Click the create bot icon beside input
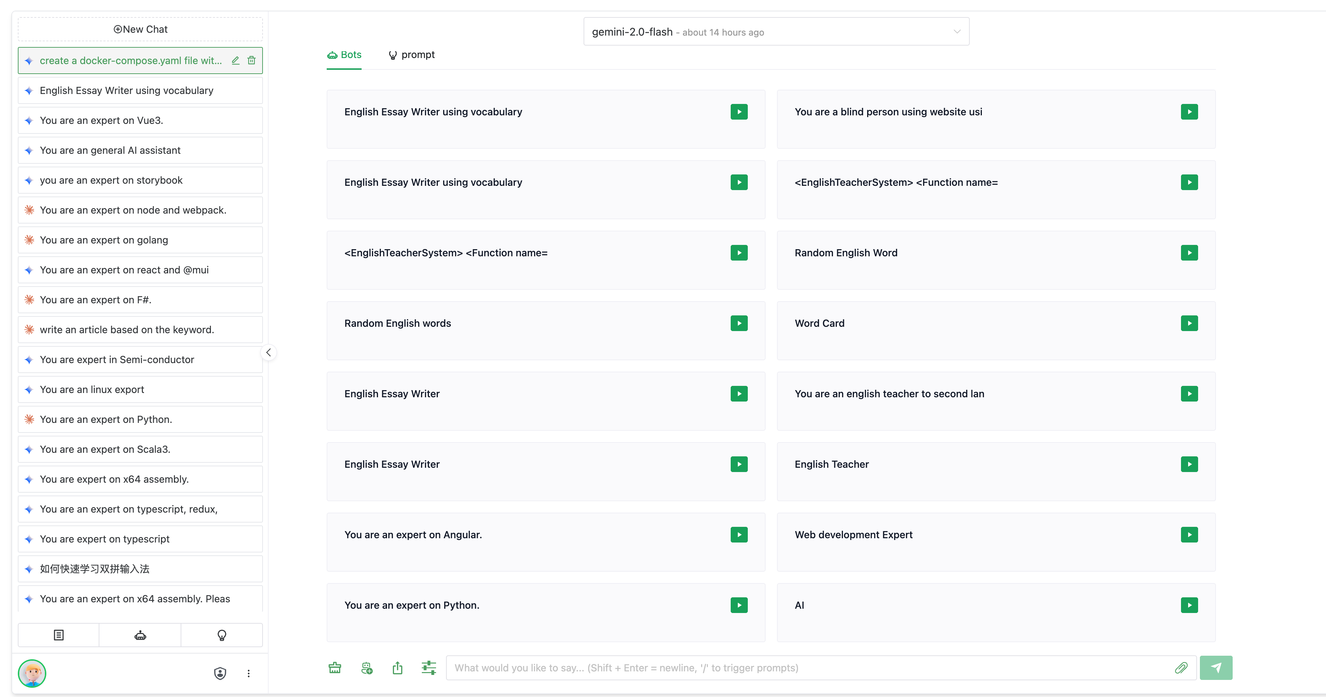The width and height of the screenshot is (1326, 697). [367, 668]
